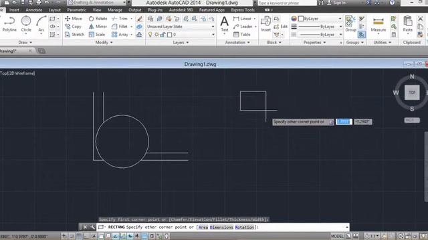Click TOP face of ViewCube

412,93
